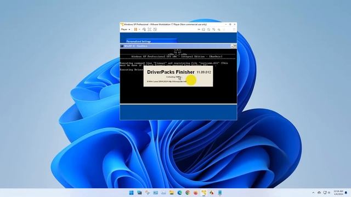Screen dimensions: 351x197
Task: Click the Personalized Settings heading in the VM
Action: tap(139, 42)
